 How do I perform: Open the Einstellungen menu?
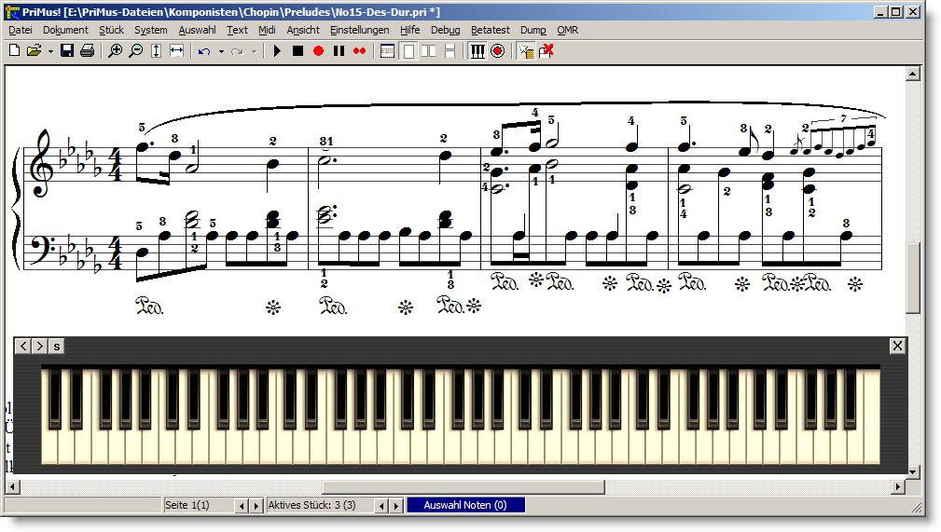pos(359,30)
